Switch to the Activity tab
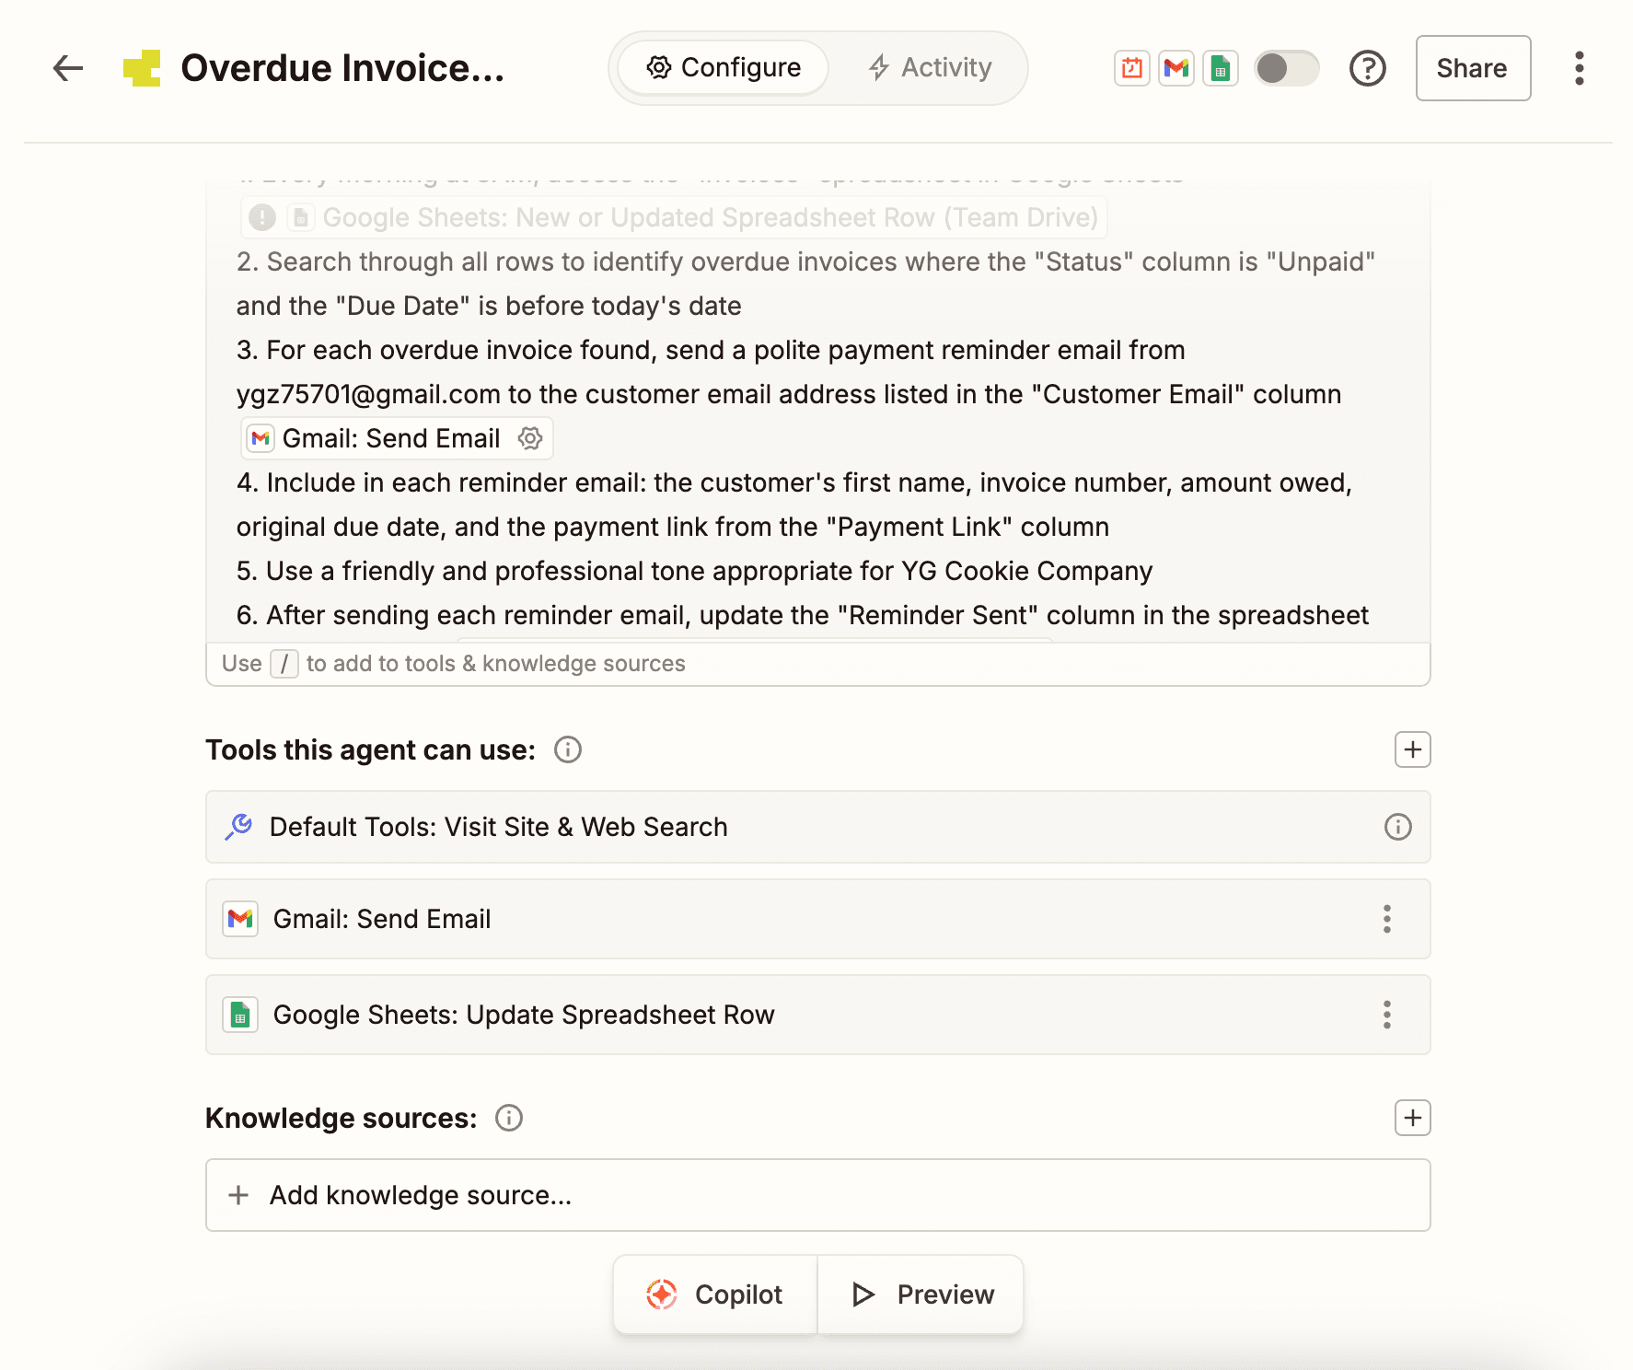Viewport: 1633px width, 1370px height. click(930, 68)
